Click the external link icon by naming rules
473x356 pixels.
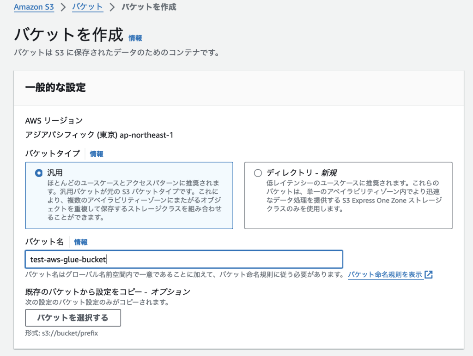click(429, 275)
